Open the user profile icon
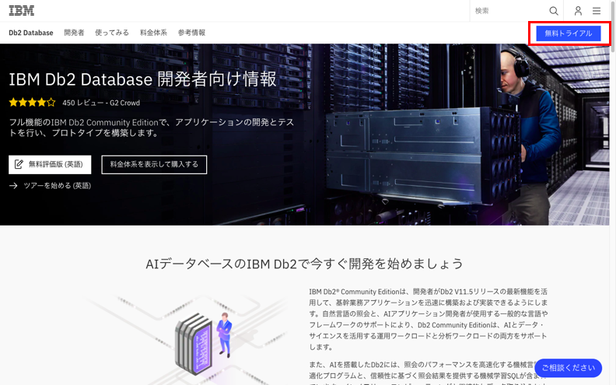 click(x=578, y=11)
